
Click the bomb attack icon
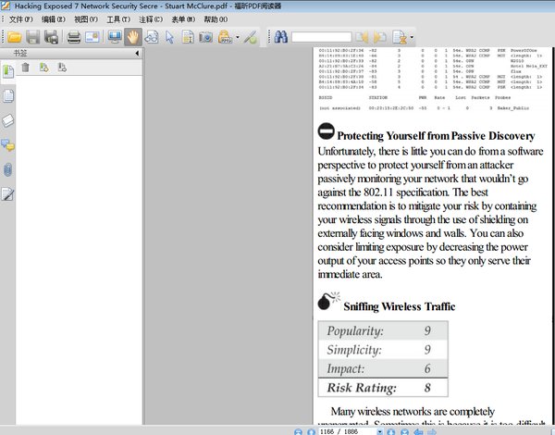(328, 301)
